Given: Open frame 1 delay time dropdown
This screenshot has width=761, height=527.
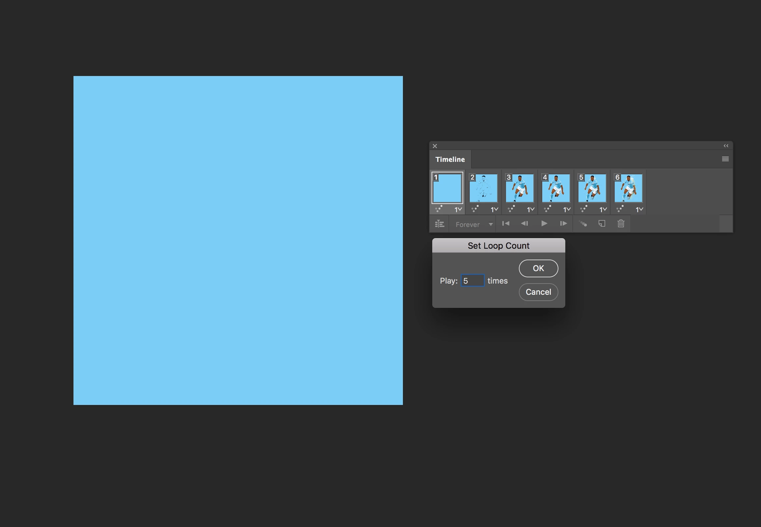Looking at the screenshot, I should tap(458, 209).
